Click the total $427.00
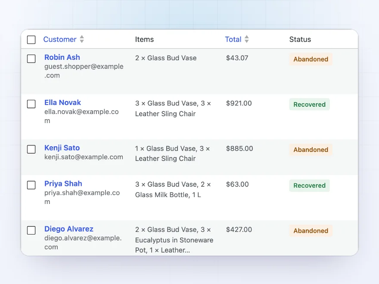 pos(239,229)
